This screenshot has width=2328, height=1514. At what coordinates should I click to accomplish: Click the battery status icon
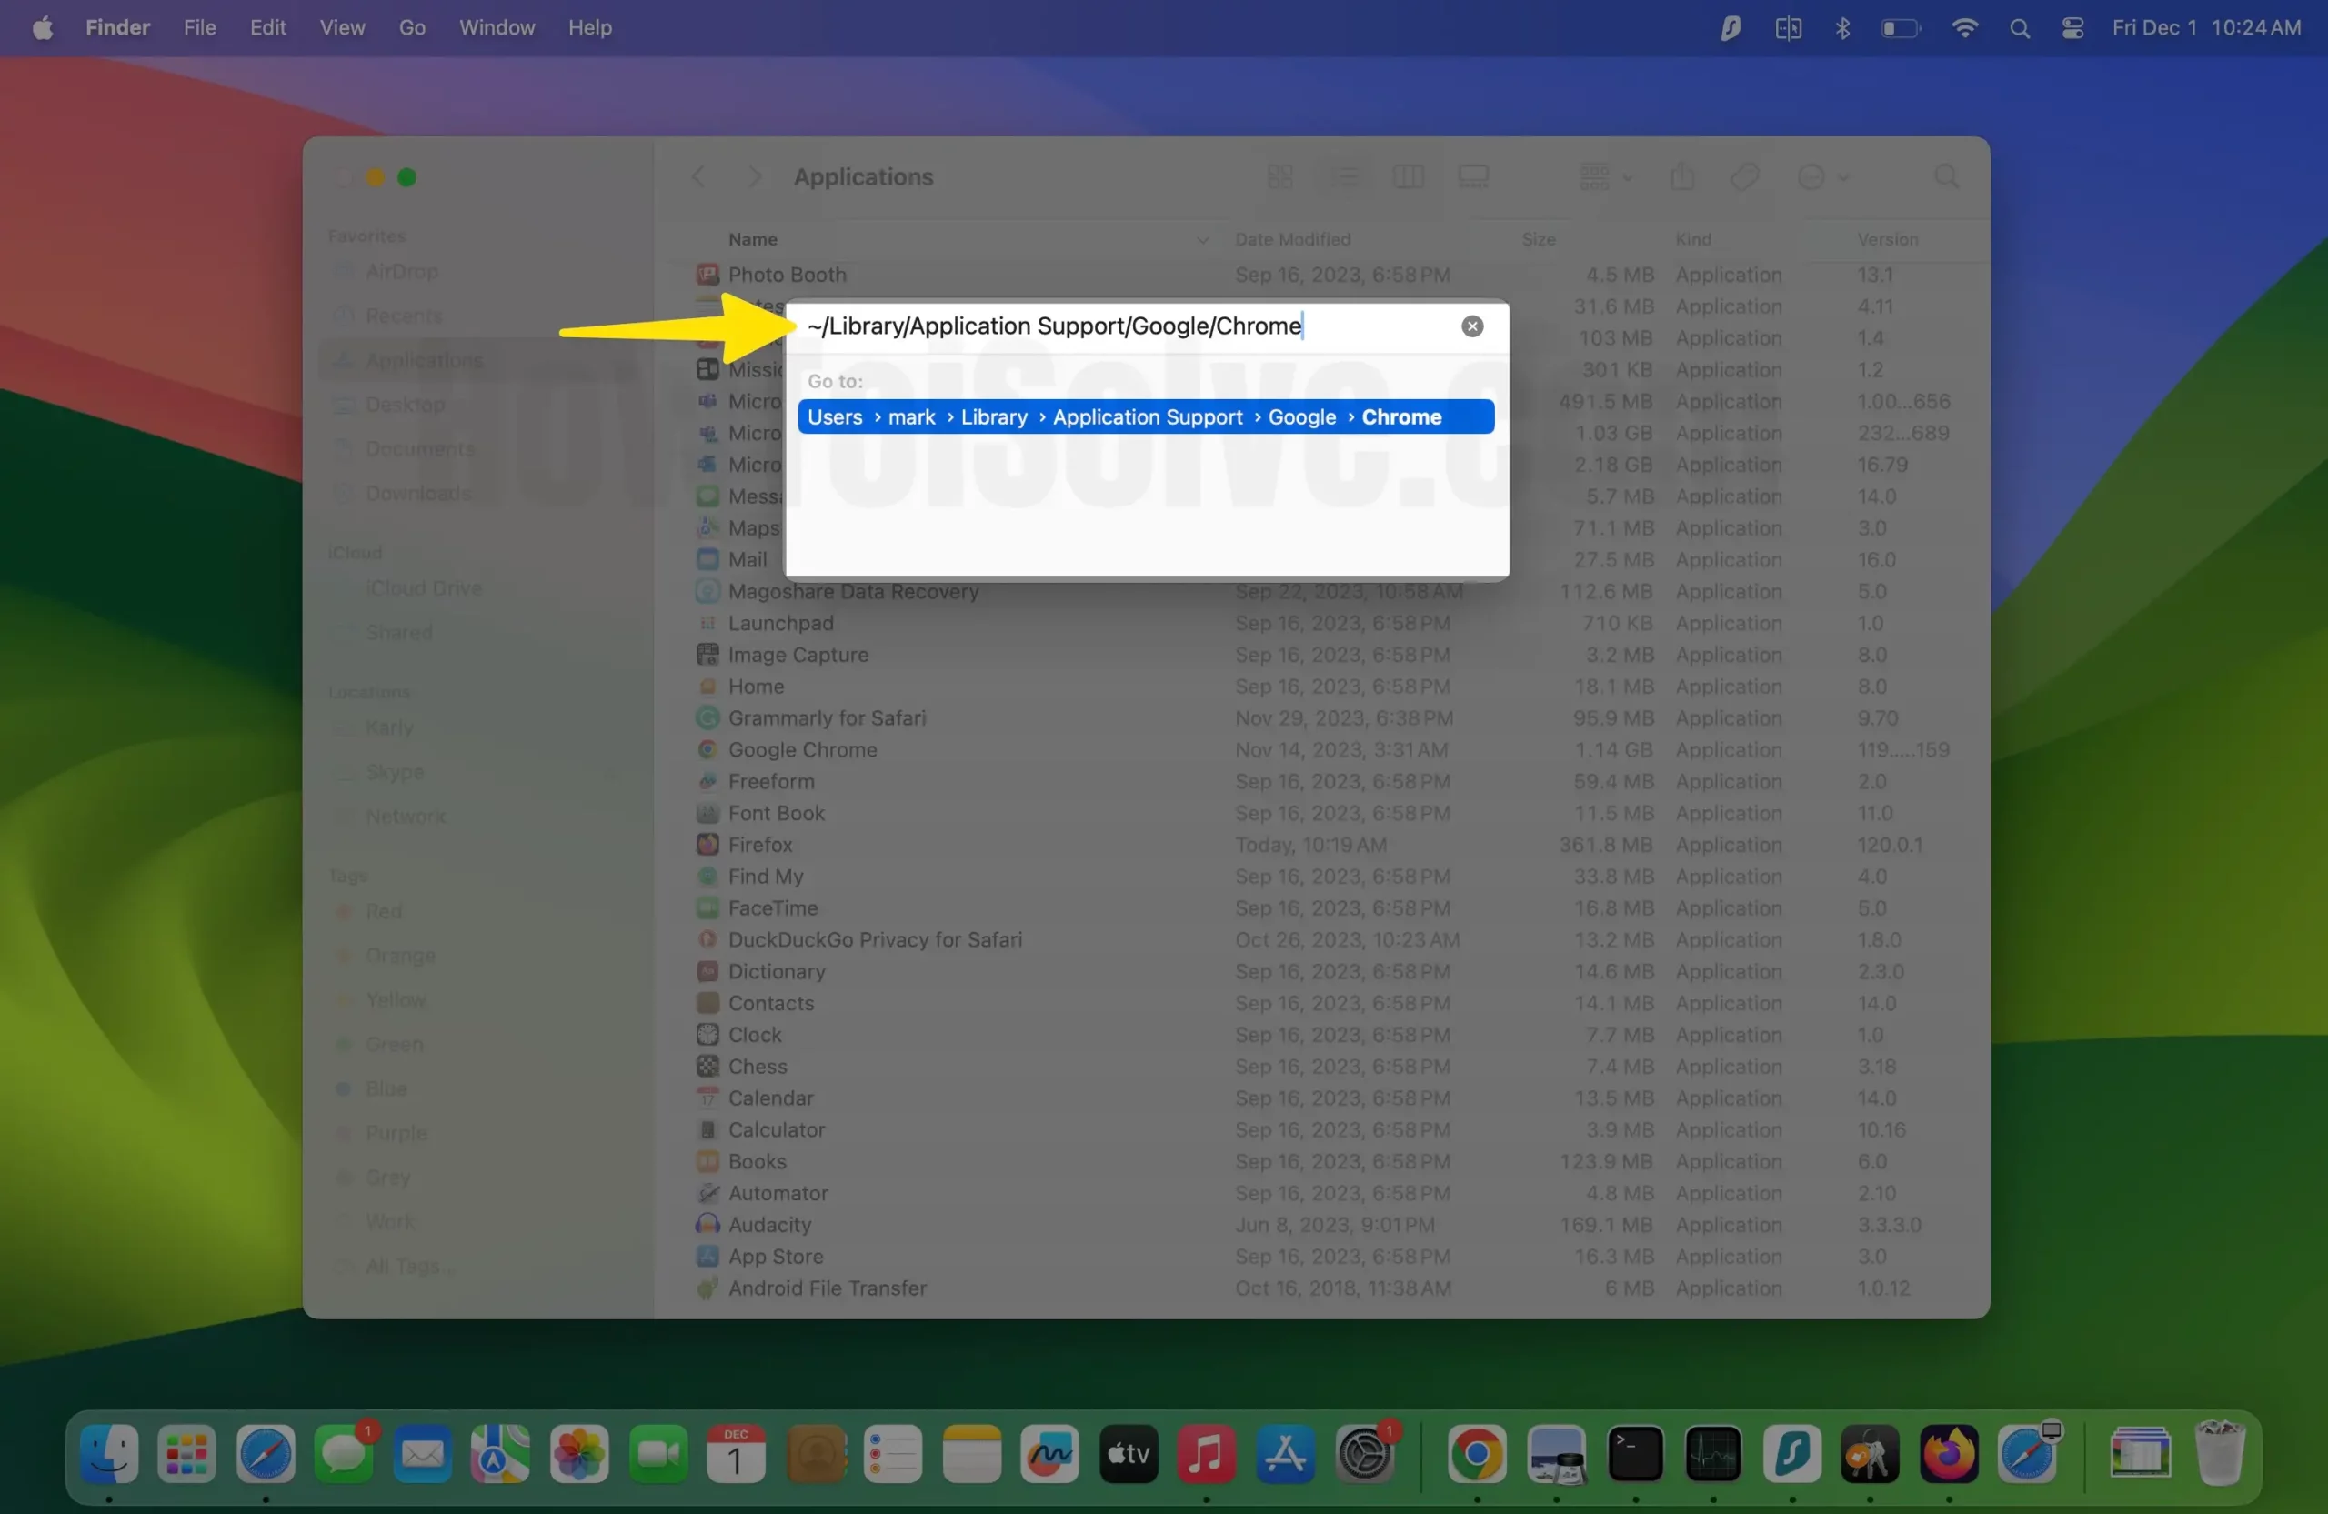[1901, 28]
